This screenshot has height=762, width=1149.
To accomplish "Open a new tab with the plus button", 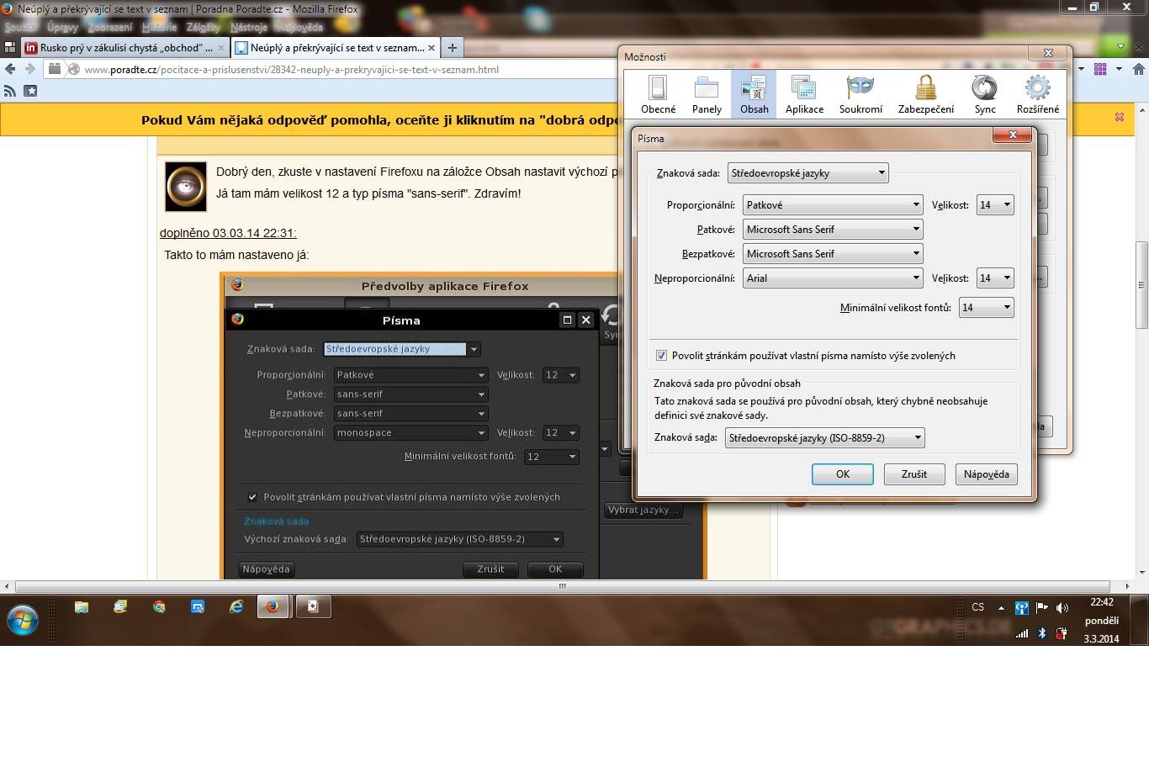I will click(452, 48).
